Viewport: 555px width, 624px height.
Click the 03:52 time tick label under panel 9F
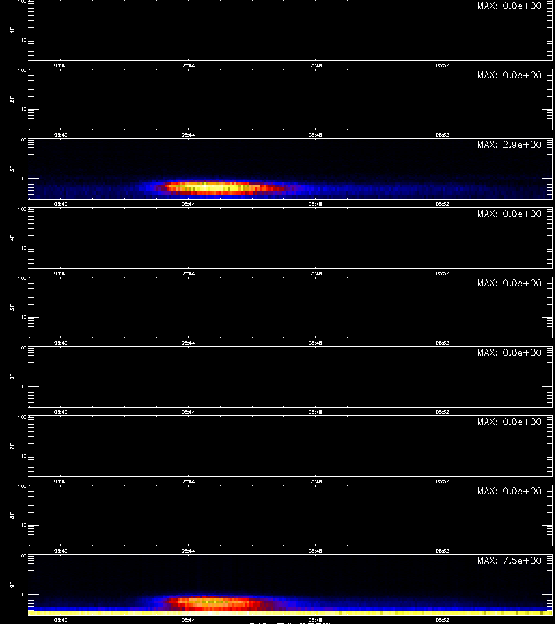443,620
